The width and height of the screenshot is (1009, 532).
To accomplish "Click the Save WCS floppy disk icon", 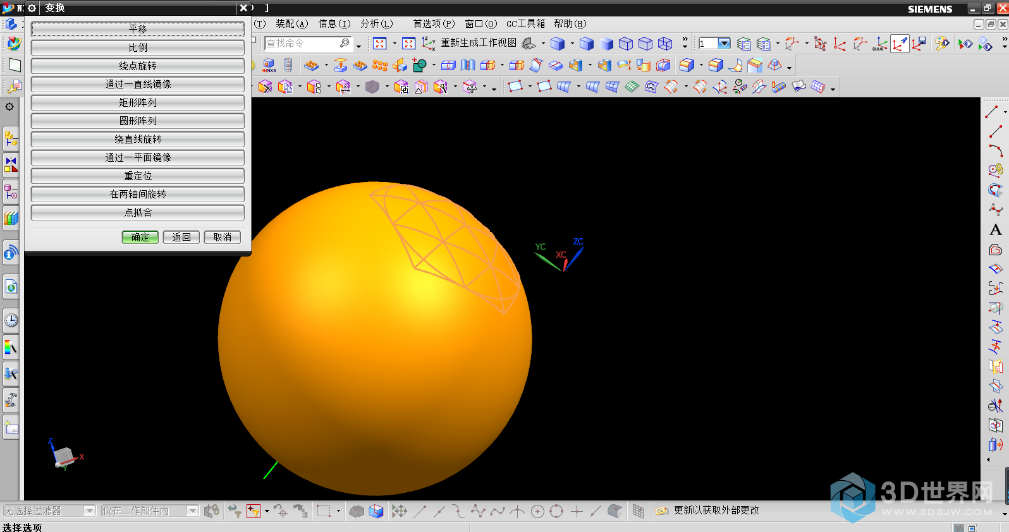I will coord(919,44).
